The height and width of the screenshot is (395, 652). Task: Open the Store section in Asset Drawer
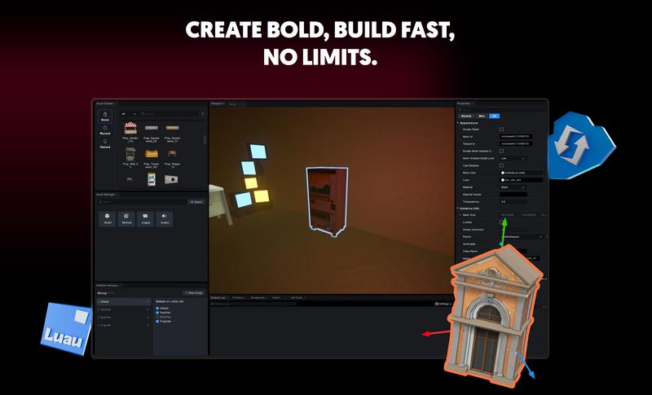105,116
